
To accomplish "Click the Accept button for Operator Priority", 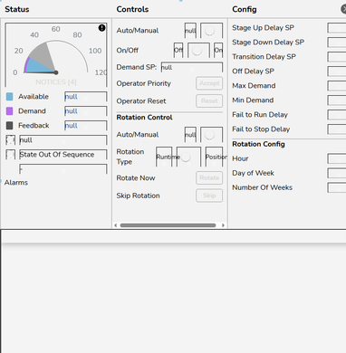I will point(209,83).
